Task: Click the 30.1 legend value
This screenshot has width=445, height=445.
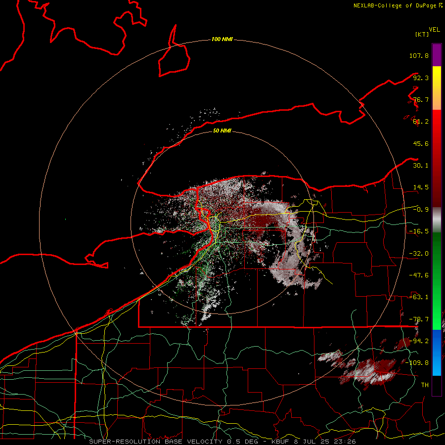Action: point(421,166)
